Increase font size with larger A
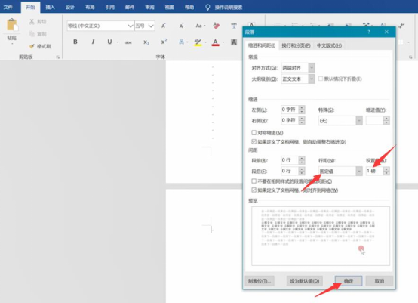This screenshot has width=418, height=303. [x=164, y=26]
